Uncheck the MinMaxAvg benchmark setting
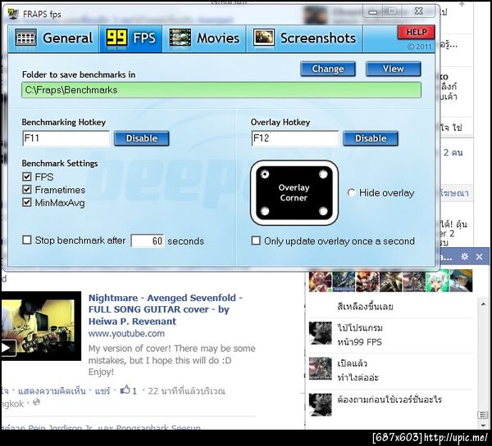This screenshot has width=492, height=446. click(27, 202)
